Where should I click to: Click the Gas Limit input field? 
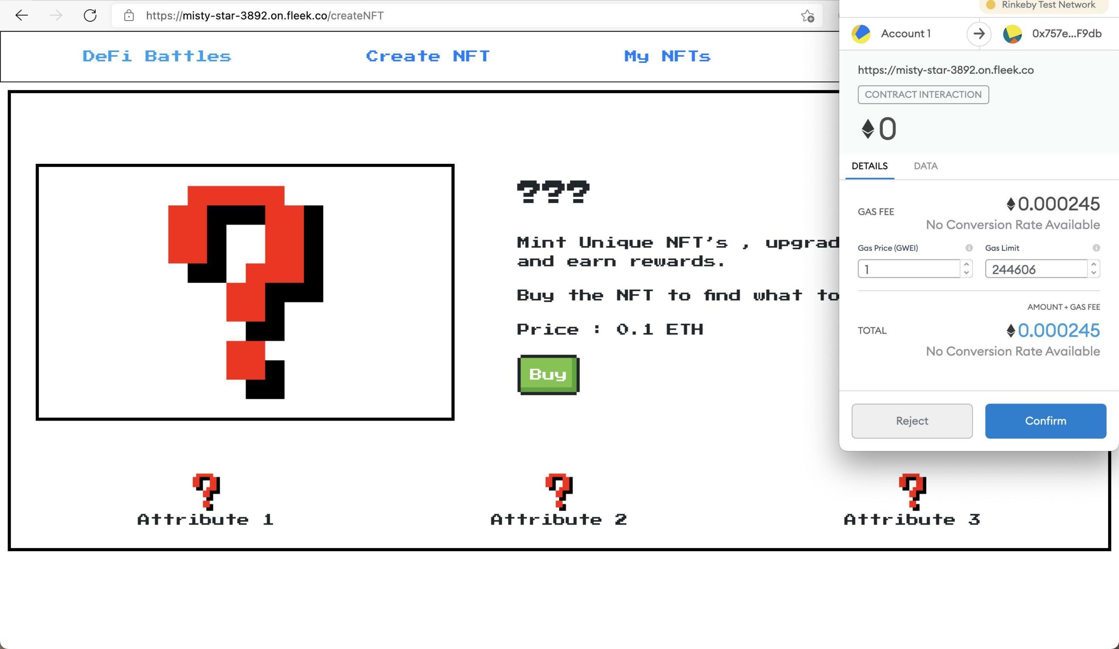(1036, 269)
